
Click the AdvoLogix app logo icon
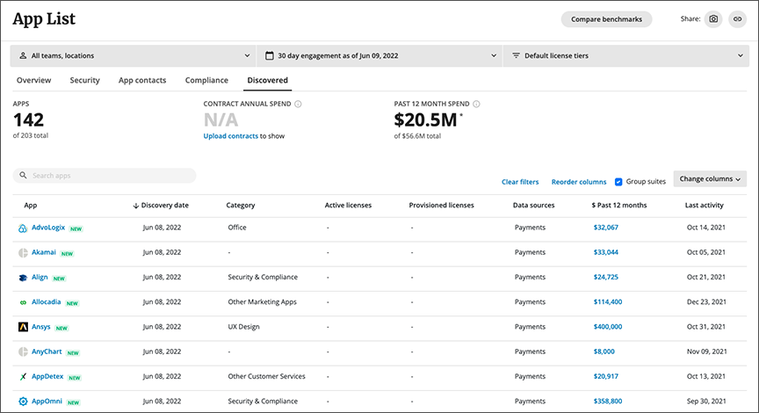pyautogui.click(x=23, y=228)
